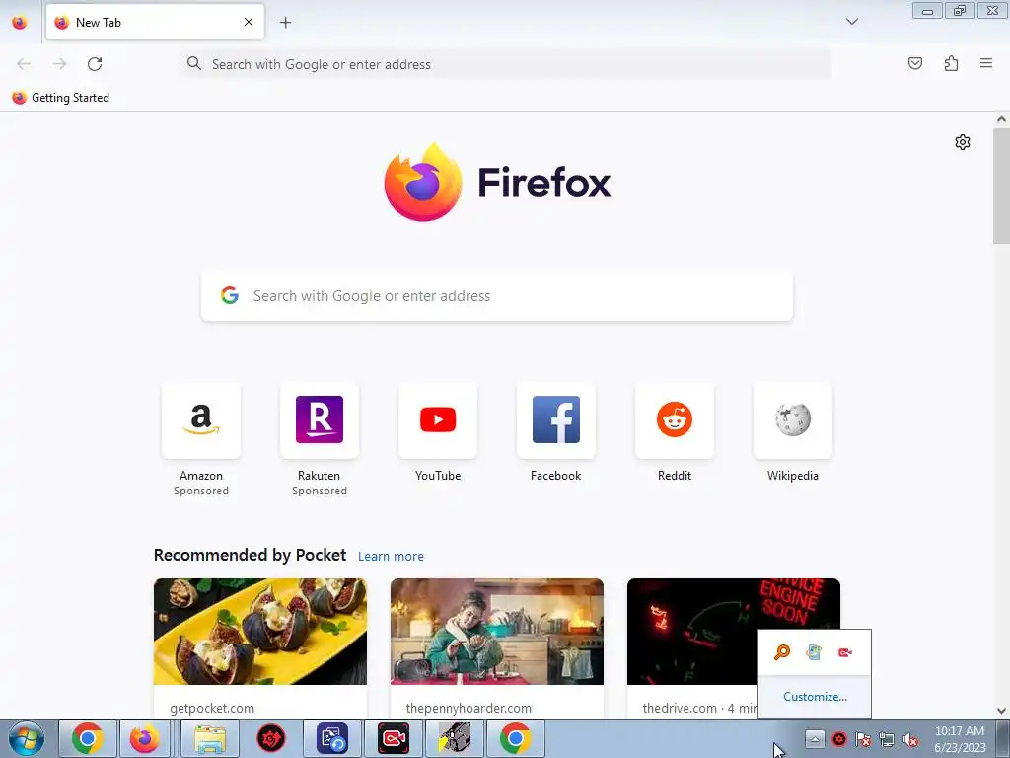Viewport: 1010px width, 758px height.
Task: Click the orange magnifier tray popup icon
Action: 782,652
